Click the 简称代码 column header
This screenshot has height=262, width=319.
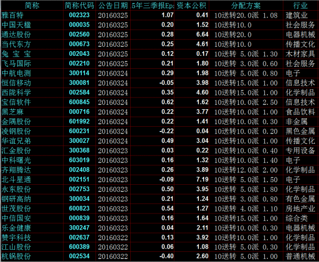click(79, 5)
